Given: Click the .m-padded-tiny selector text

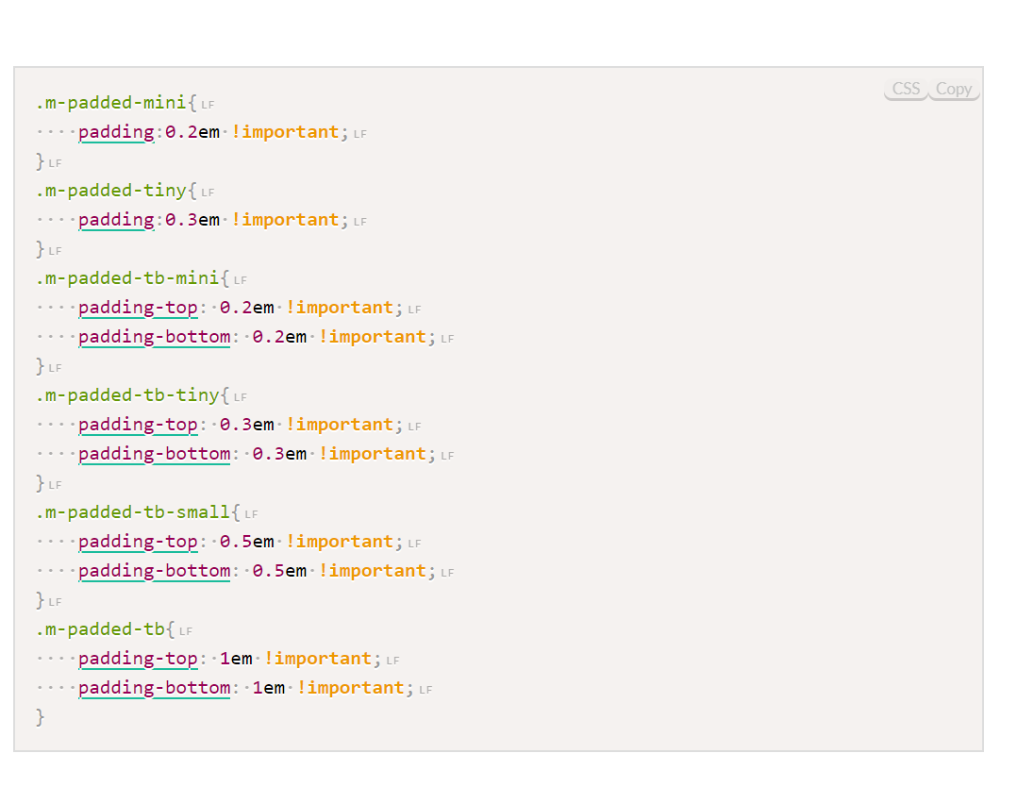Looking at the screenshot, I should 110,191.
